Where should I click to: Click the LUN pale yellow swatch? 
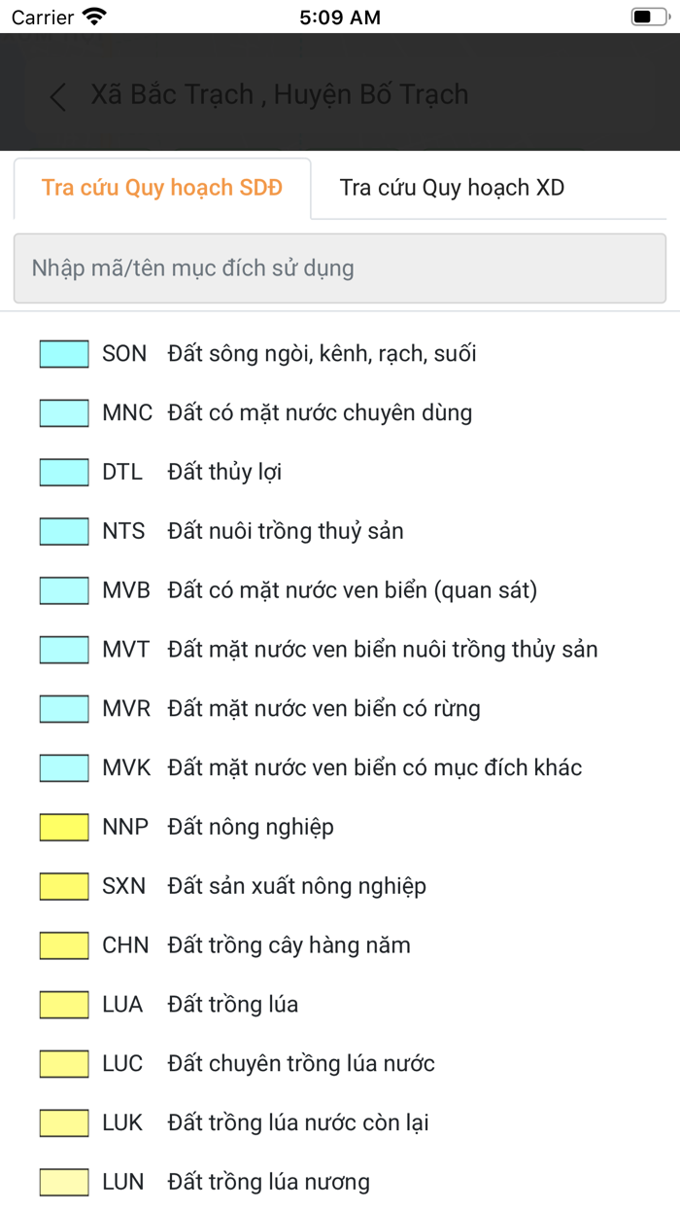point(63,1182)
